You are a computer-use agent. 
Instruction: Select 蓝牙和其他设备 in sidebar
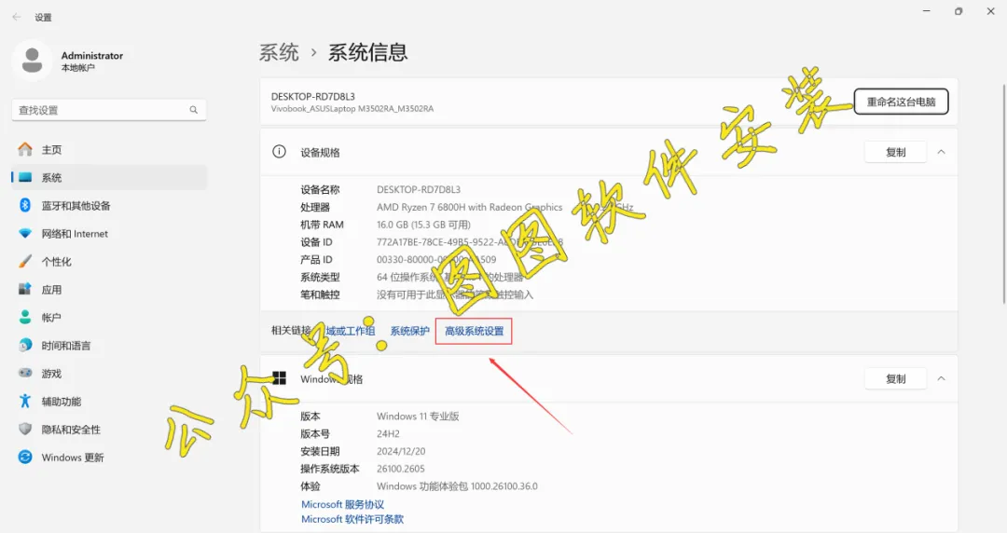[x=109, y=206]
